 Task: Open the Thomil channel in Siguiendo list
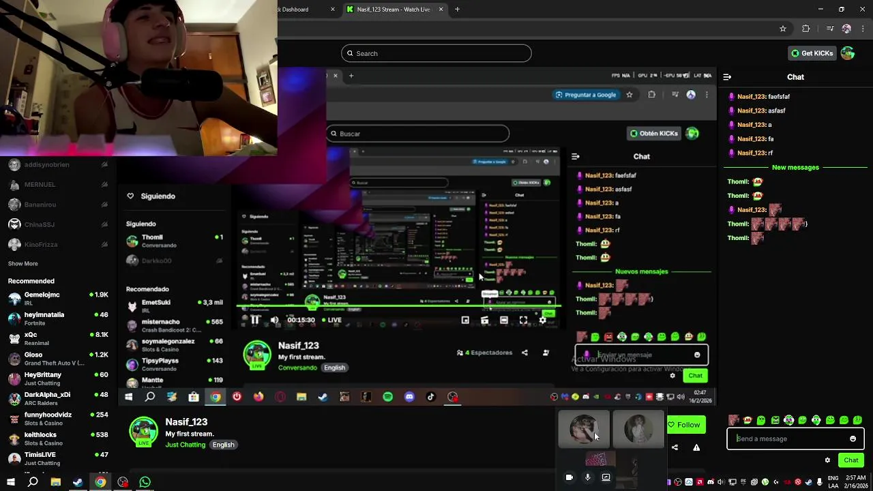(x=175, y=241)
